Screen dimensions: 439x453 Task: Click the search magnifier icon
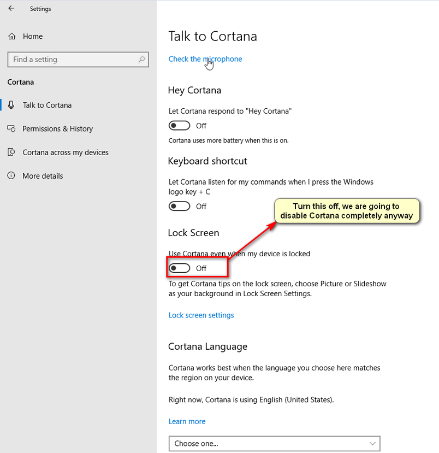coord(141,60)
